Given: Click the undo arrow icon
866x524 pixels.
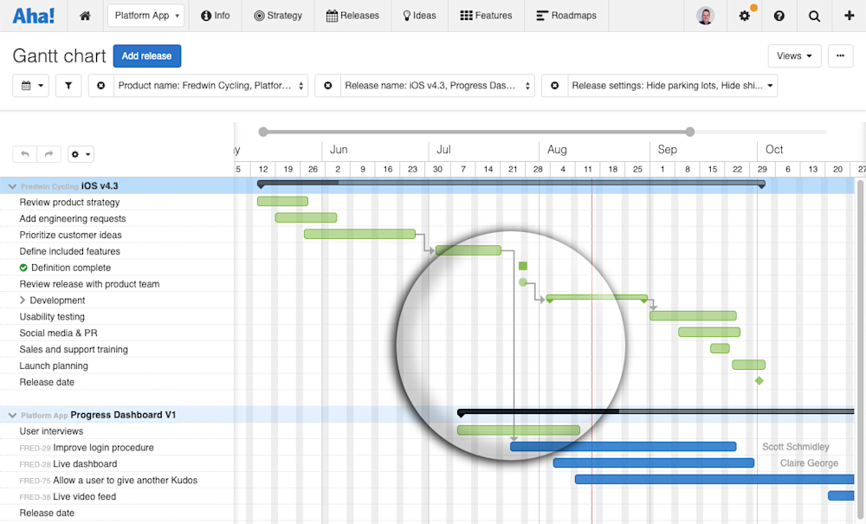Looking at the screenshot, I should (23, 153).
